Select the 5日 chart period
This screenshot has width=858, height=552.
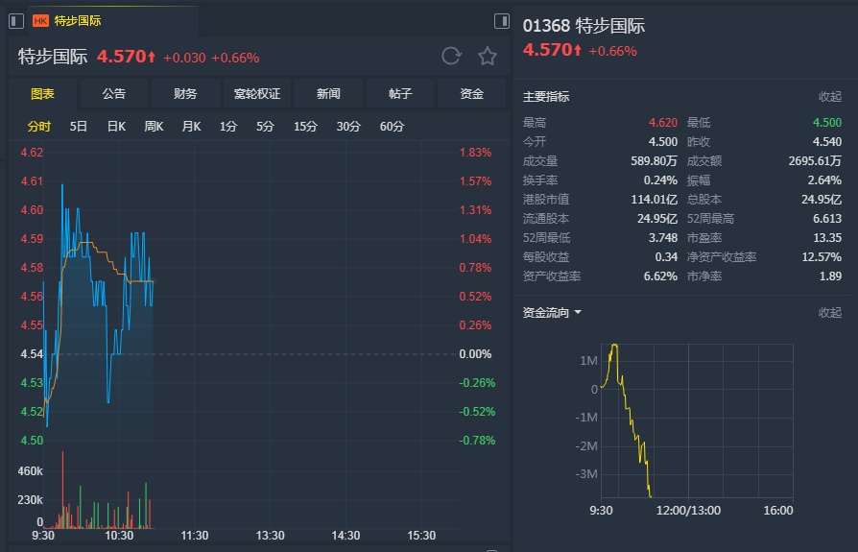[x=79, y=127]
